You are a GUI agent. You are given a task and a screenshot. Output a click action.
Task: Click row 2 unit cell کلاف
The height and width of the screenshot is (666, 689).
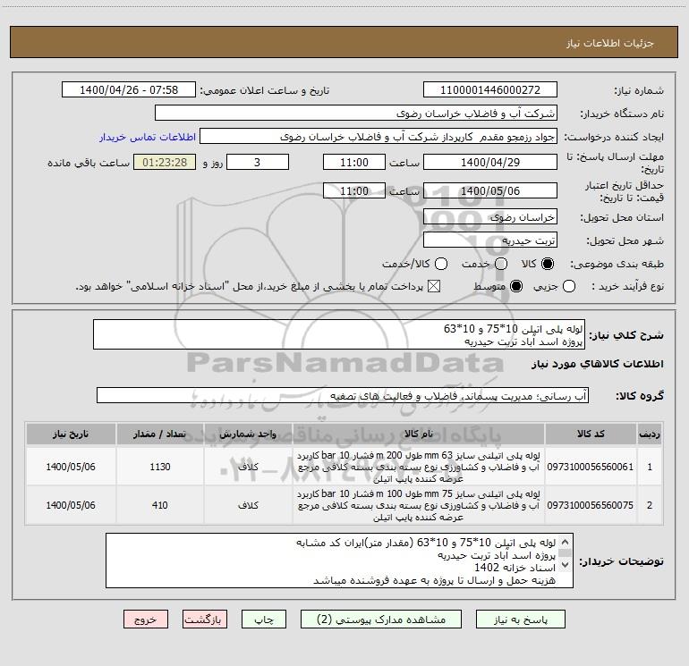[x=248, y=506]
